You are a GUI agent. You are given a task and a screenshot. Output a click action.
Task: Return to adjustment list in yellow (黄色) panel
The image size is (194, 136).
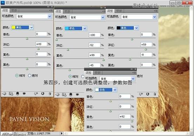(x=4, y=94)
